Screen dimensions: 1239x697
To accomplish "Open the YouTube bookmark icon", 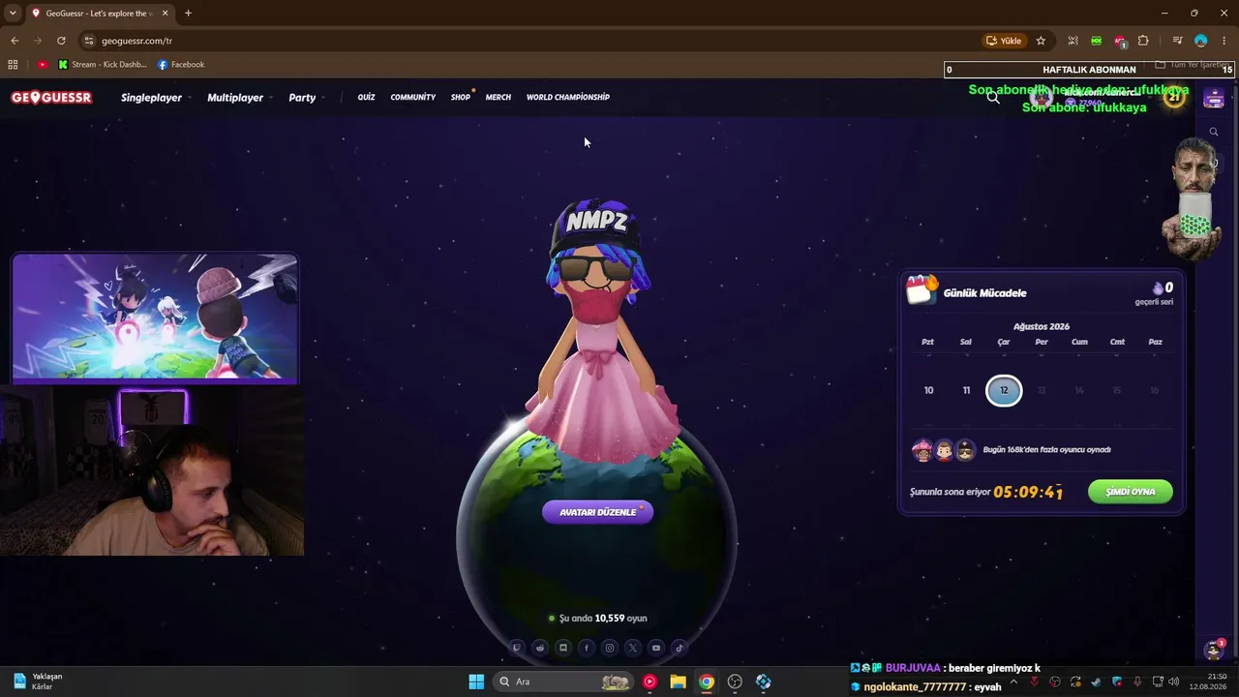I will click(43, 65).
